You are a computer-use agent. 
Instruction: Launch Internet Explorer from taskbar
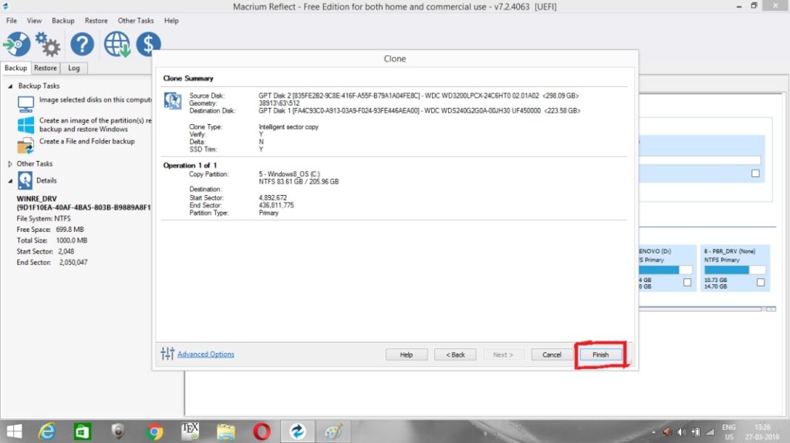pyautogui.click(x=47, y=431)
